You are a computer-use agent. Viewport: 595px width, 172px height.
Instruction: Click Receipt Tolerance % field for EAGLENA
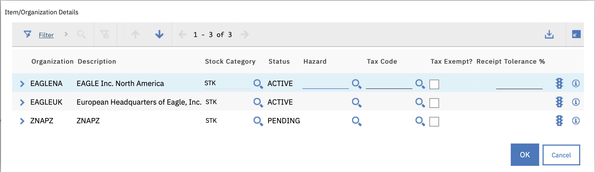click(519, 84)
